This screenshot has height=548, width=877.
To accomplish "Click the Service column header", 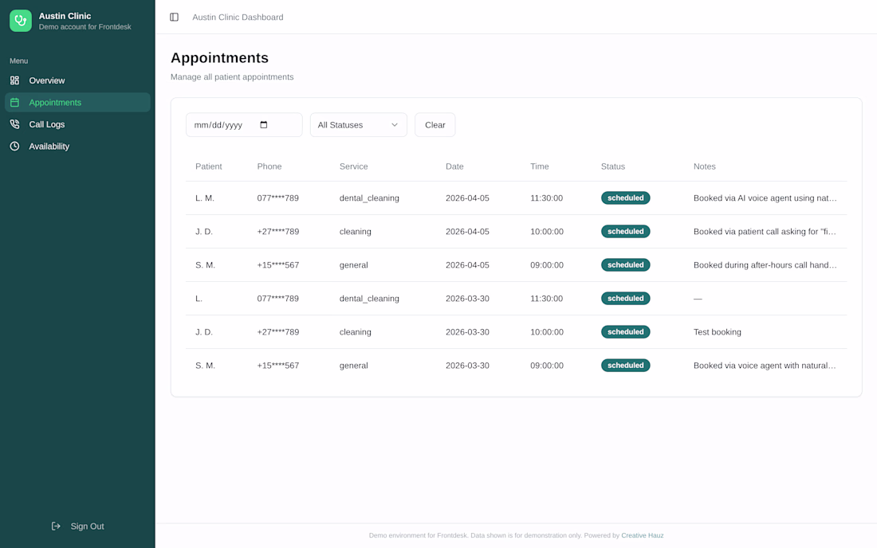I will point(353,166).
